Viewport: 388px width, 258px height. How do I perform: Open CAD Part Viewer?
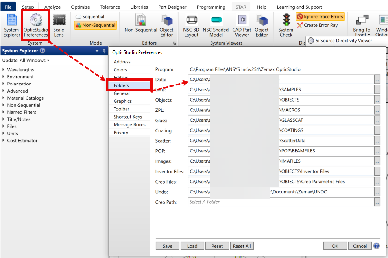(242, 26)
